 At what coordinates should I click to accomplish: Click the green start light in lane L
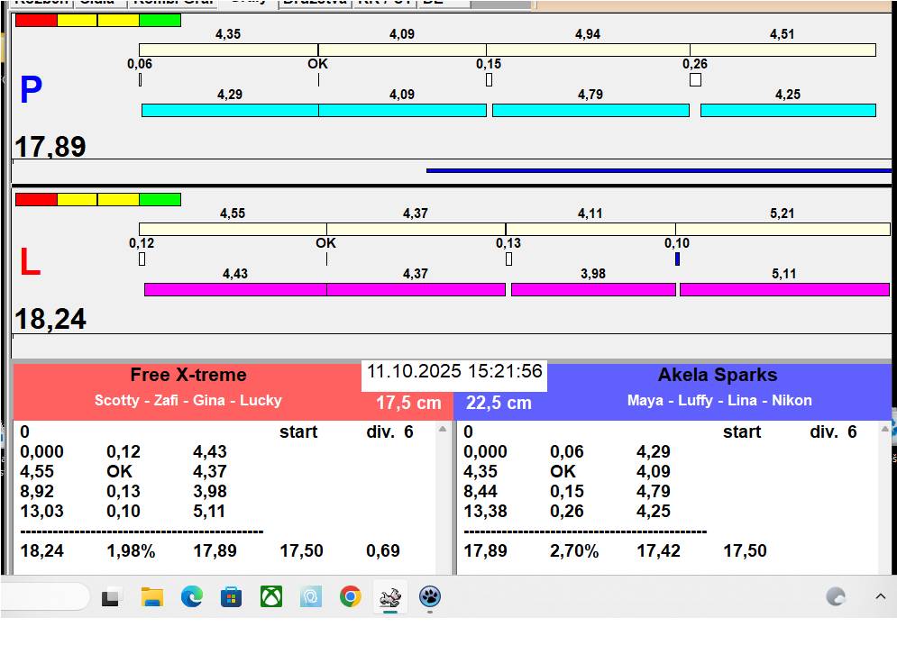160,199
